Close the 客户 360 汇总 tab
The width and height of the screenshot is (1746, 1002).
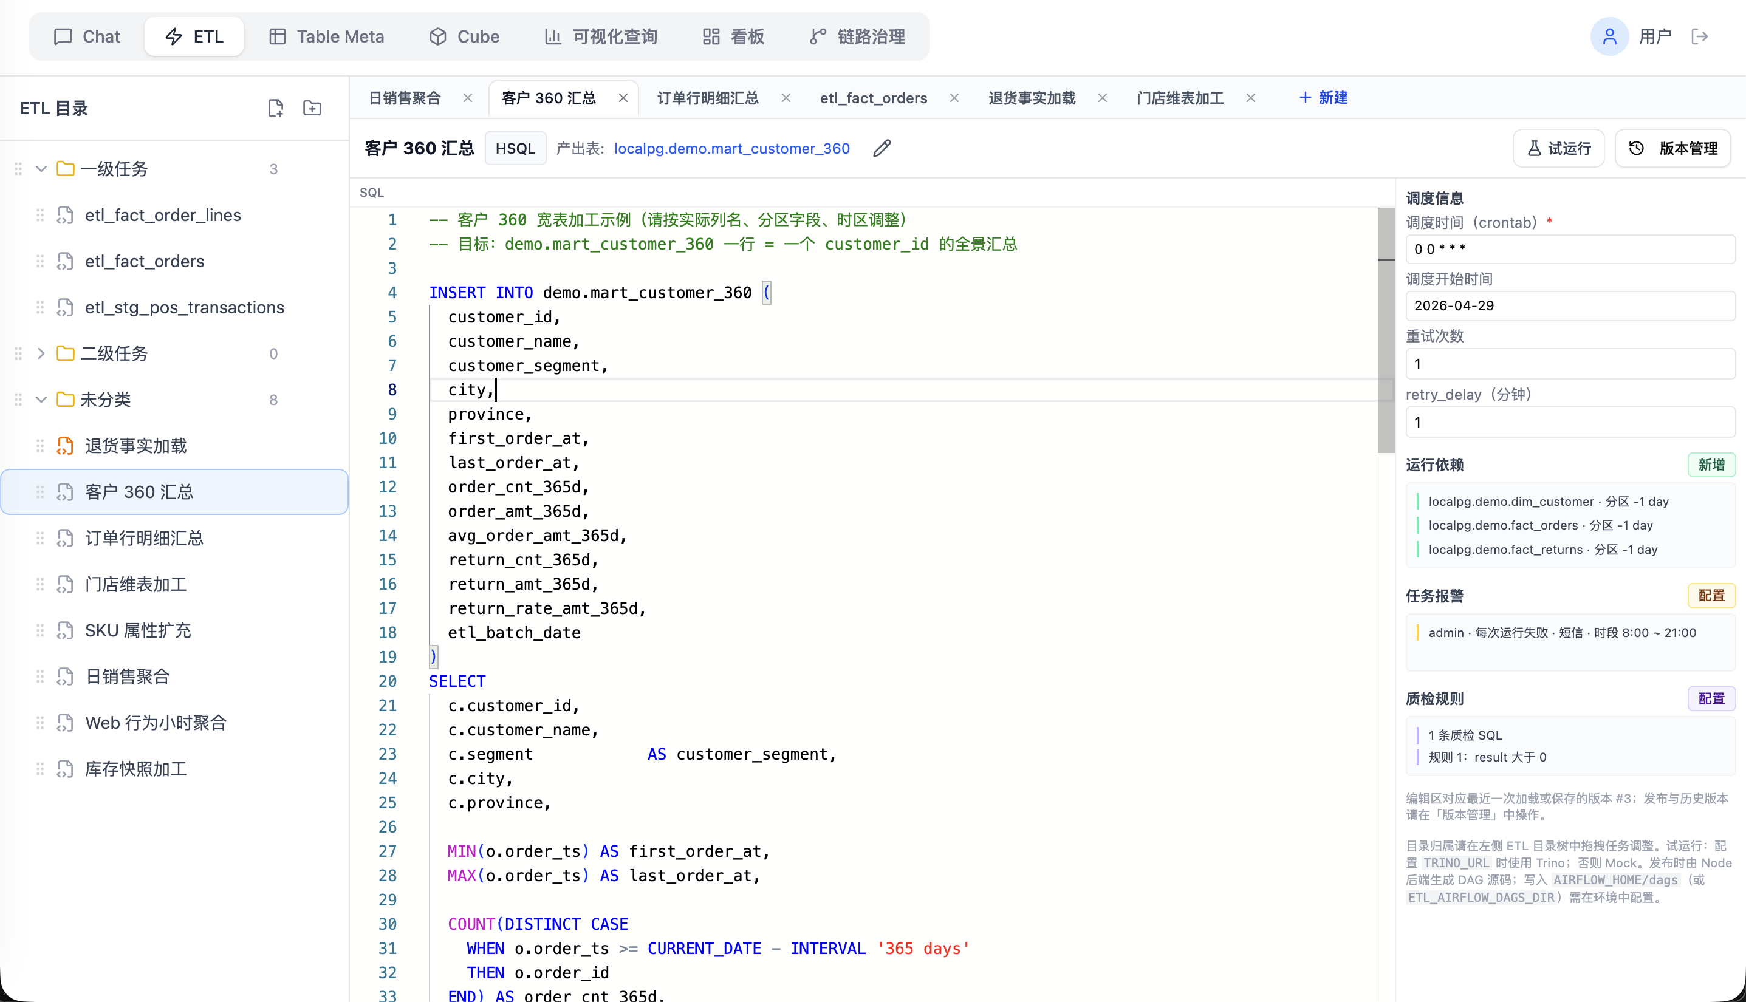pyautogui.click(x=623, y=98)
